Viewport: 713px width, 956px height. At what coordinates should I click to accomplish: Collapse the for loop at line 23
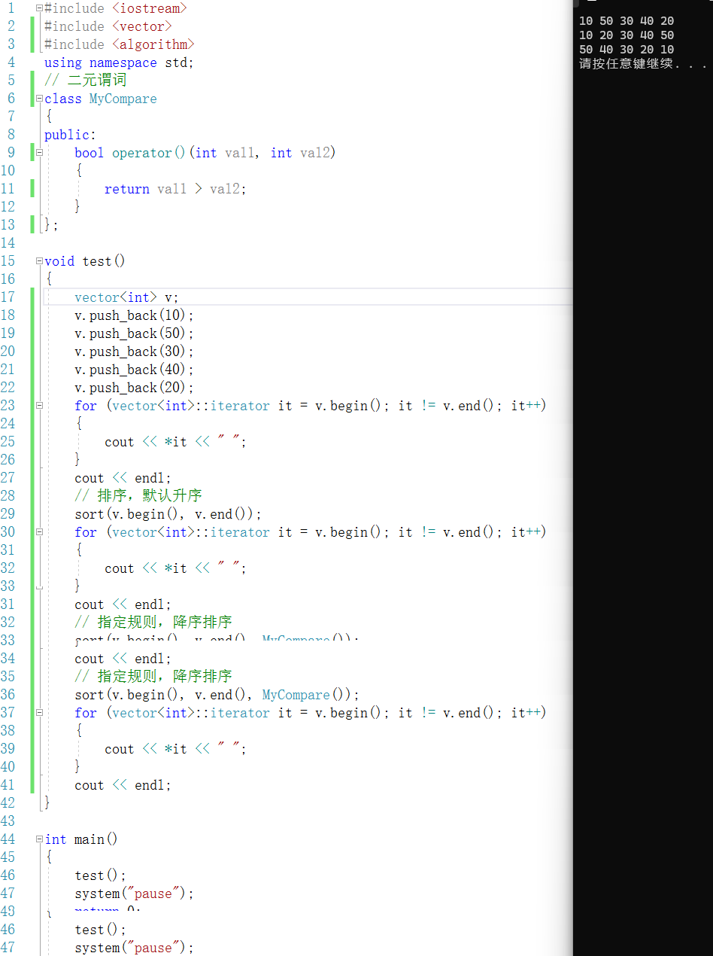click(x=39, y=406)
